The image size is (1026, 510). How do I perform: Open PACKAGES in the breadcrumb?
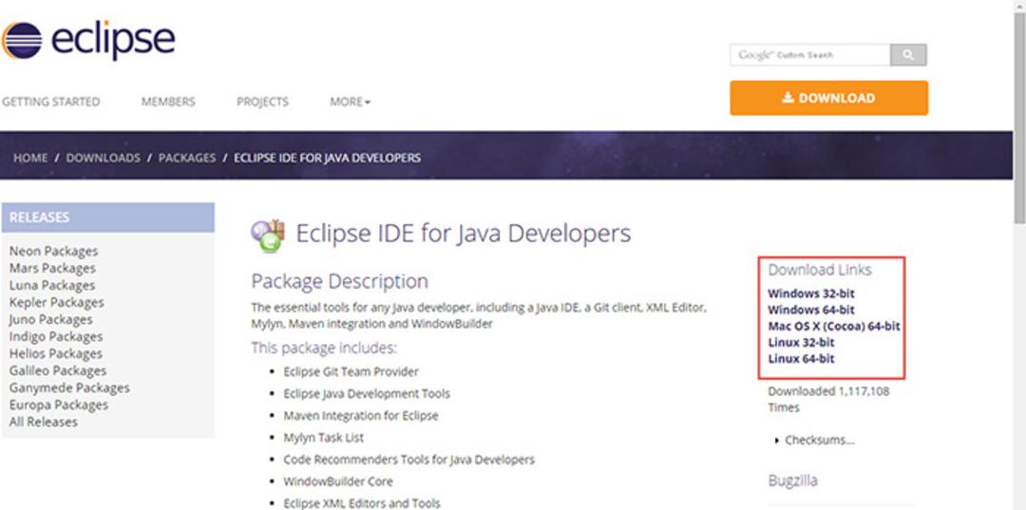[x=187, y=158]
